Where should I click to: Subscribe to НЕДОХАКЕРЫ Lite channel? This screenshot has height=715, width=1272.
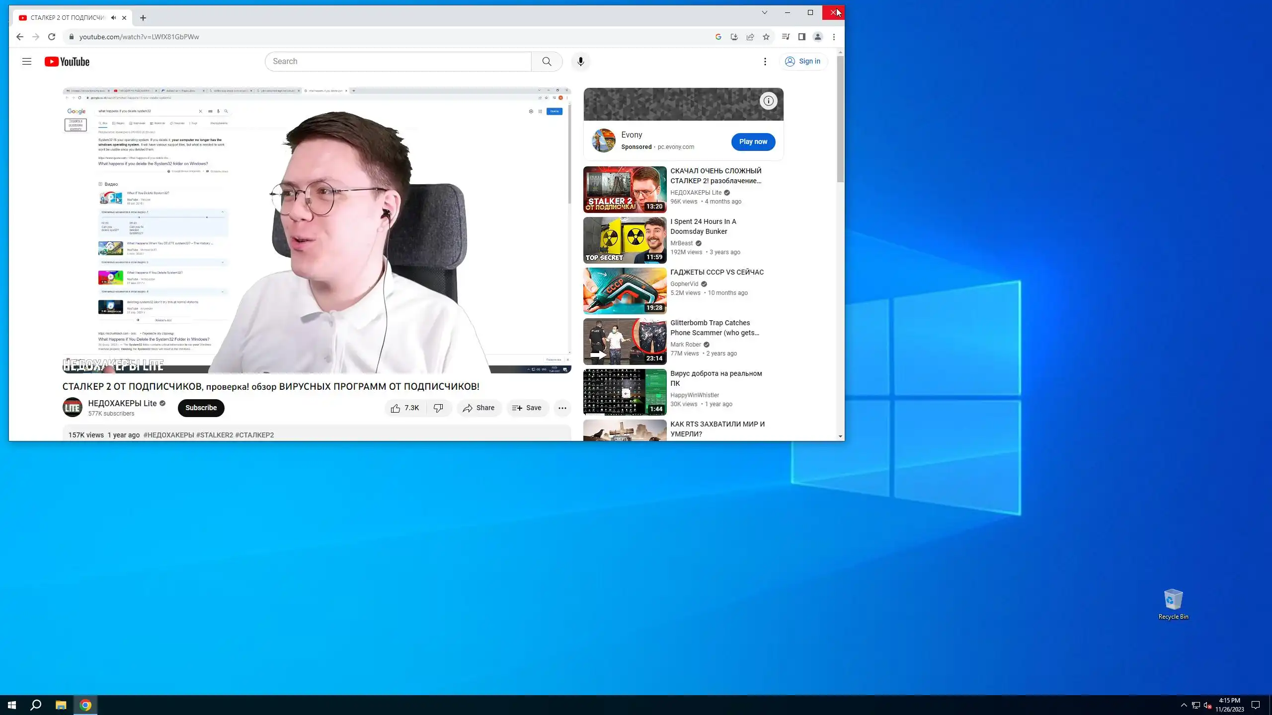click(x=201, y=408)
